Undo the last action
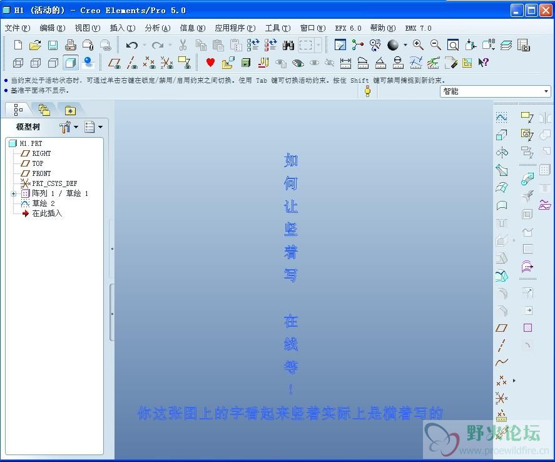555x462 pixels. (x=133, y=45)
